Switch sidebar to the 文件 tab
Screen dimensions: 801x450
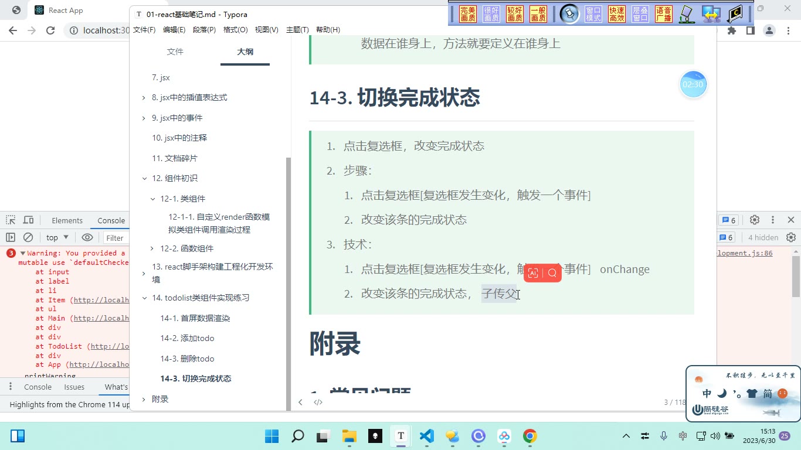coord(175,52)
